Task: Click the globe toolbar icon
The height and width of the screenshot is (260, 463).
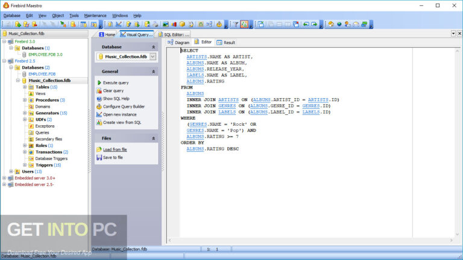Action: (x=339, y=24)
